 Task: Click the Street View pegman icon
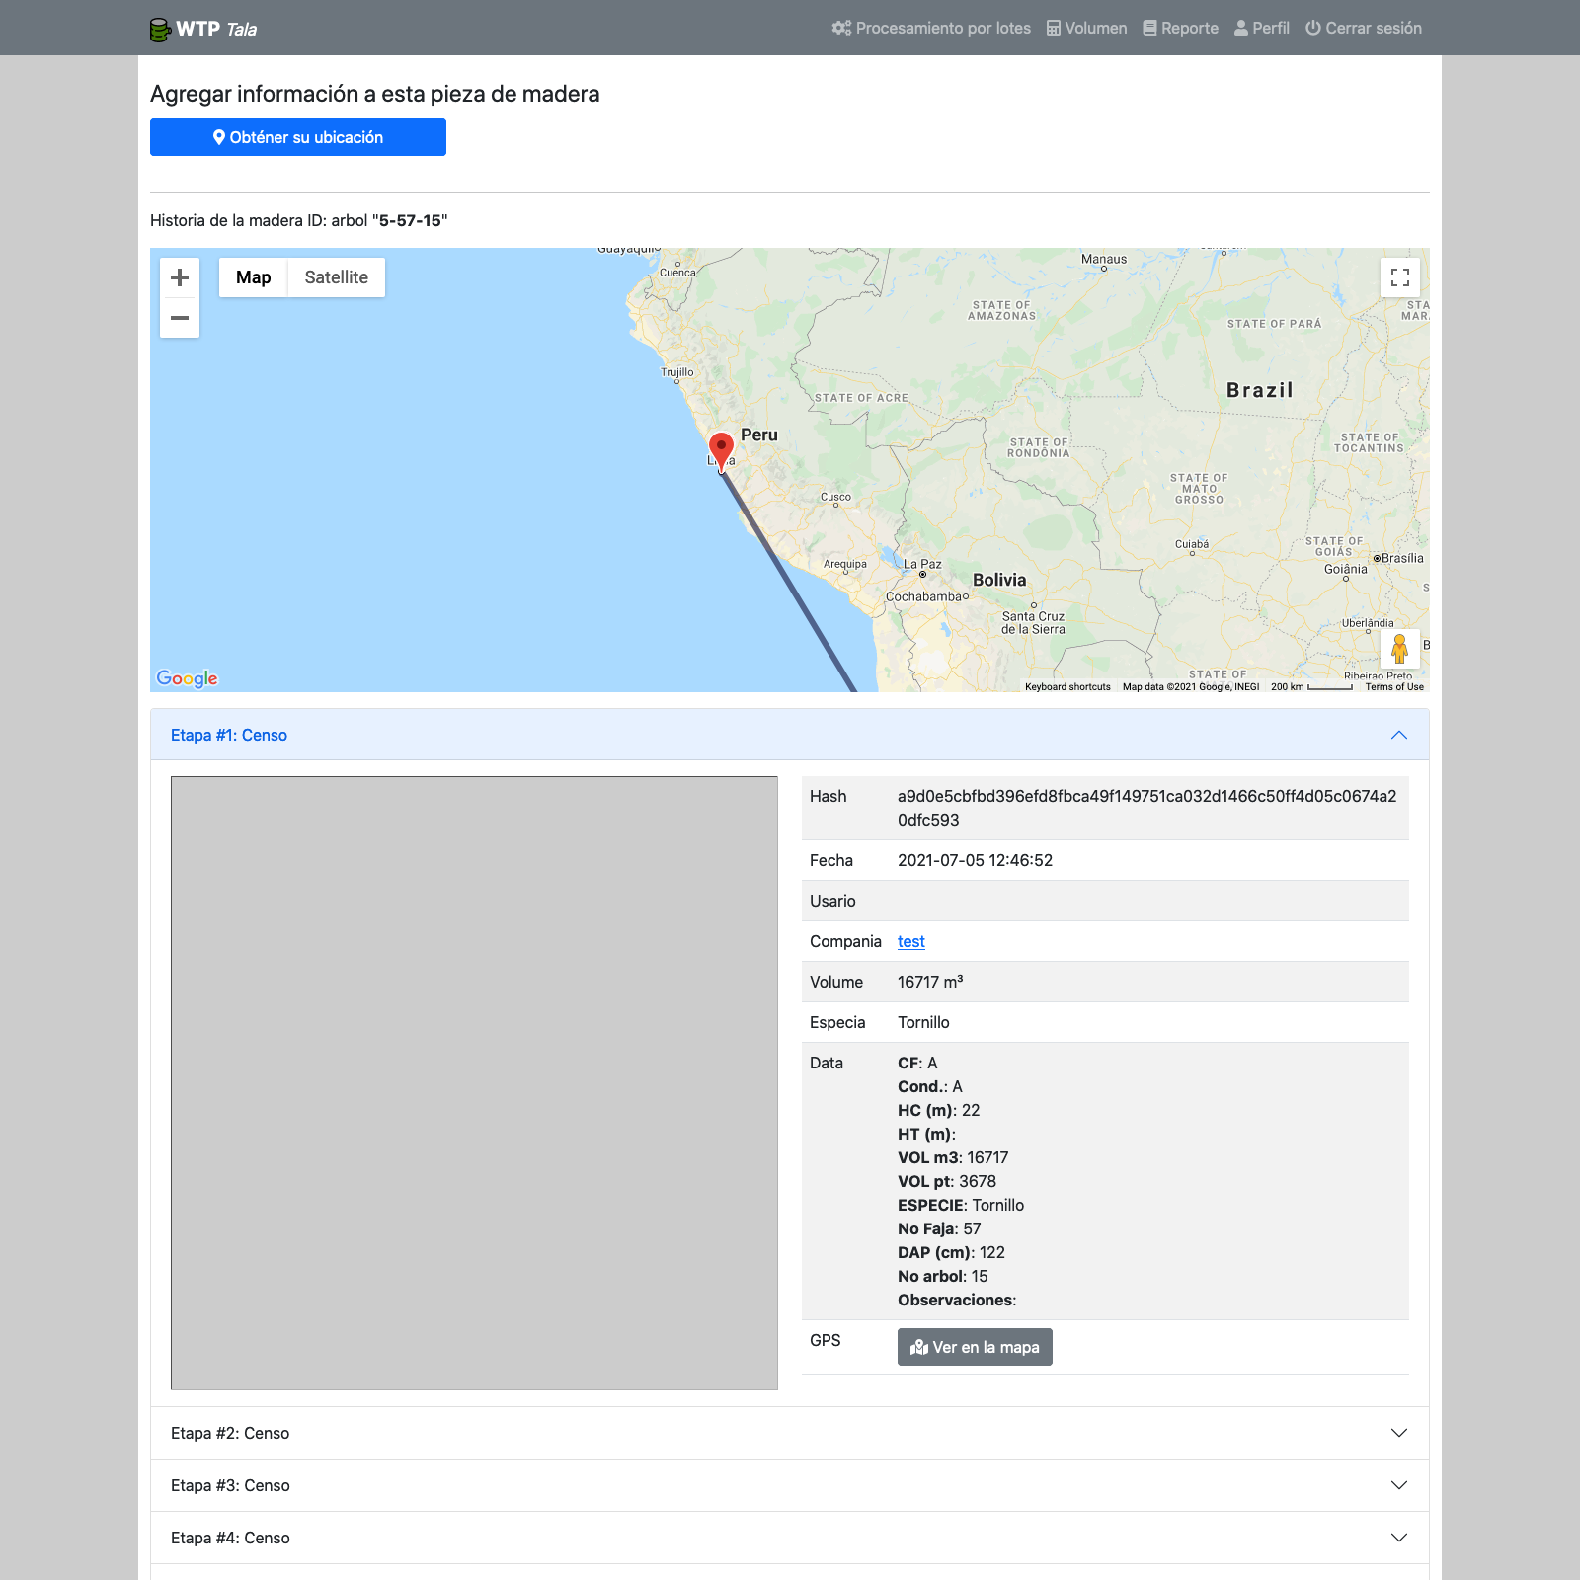[1400, 649]
